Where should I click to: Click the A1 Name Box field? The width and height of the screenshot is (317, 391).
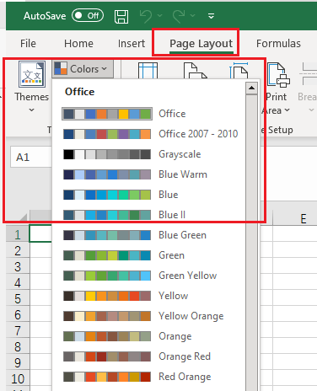point(31,157)
